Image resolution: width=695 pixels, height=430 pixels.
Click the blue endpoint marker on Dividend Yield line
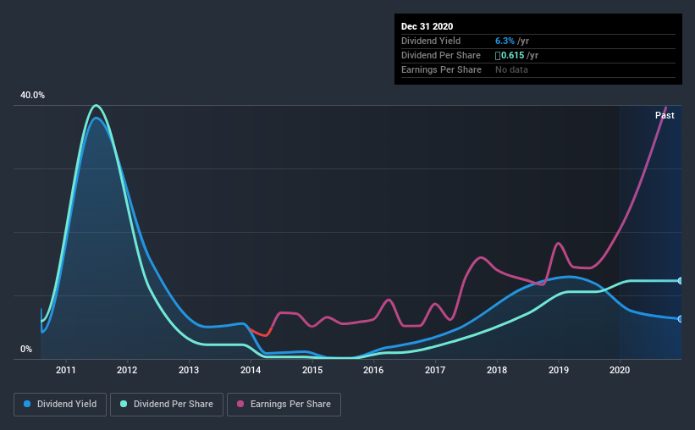(x=681, y=318)
